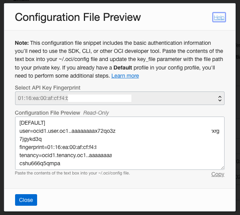The width and height of the screenshot is (240, 215).
Task: Click the cshu666q5qmpa text line
Action: (x=40, y=163)
